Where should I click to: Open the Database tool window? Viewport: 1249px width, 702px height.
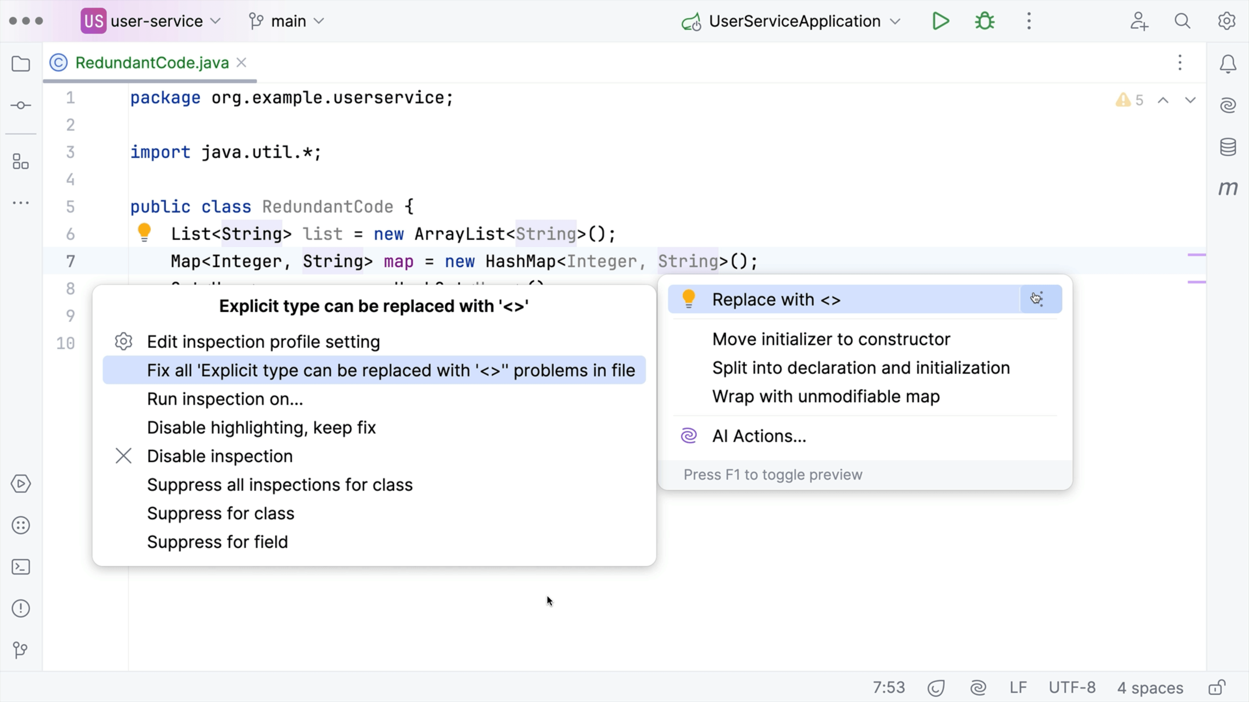1228,147
